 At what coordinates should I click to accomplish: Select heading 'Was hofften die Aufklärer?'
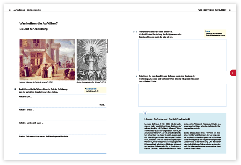click(x=38, y=23)
